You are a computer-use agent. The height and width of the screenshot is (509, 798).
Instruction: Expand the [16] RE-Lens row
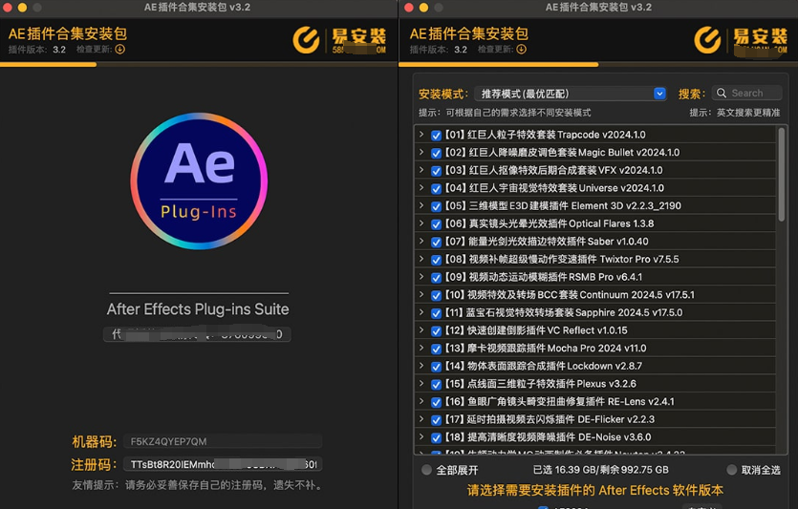click(421, 401)
